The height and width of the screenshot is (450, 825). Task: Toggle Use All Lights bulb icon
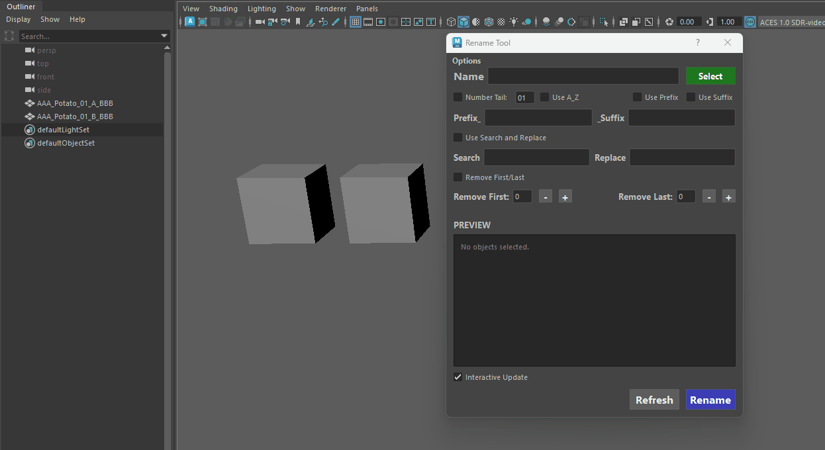click(514, 22)
